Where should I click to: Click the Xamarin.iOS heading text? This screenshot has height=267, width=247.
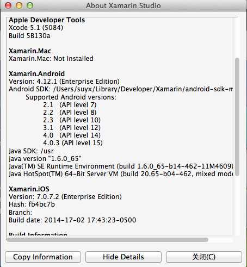coord(29,189)
